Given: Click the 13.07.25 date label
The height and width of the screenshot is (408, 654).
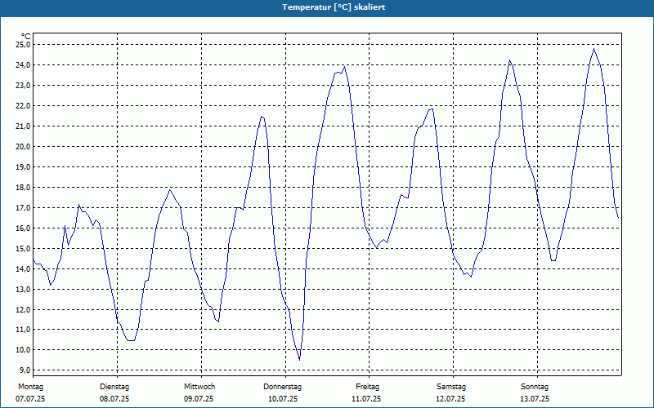Looking at the screenshot, I should [x=535, y=399].
